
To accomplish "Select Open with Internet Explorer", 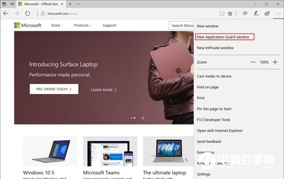I will [220, 130].
